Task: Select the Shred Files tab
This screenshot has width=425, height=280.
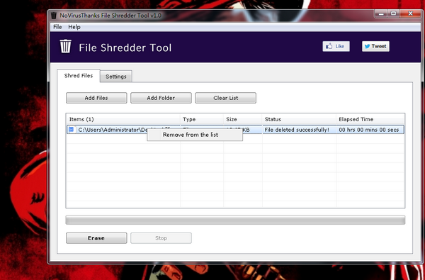Action: click(x=79, y=76)
